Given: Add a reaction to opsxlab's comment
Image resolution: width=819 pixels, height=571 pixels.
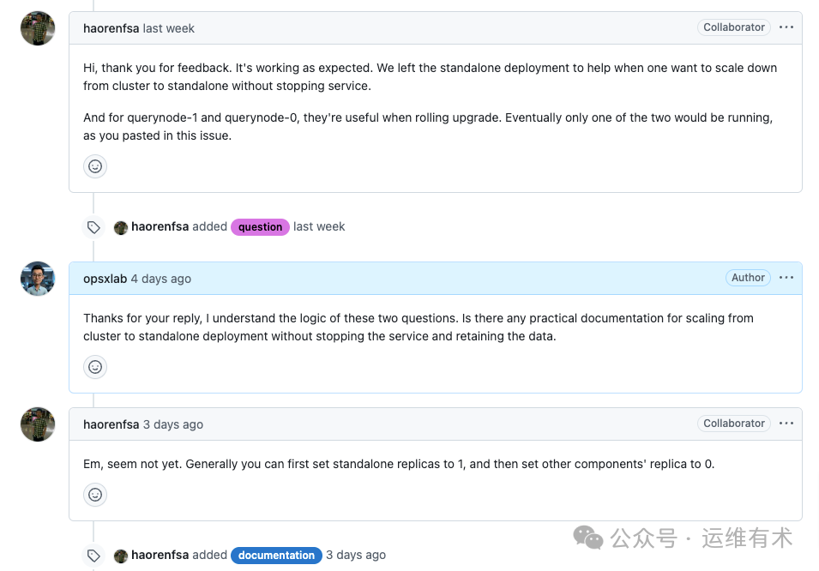Looking at the screenshot, I should point(94,366).
